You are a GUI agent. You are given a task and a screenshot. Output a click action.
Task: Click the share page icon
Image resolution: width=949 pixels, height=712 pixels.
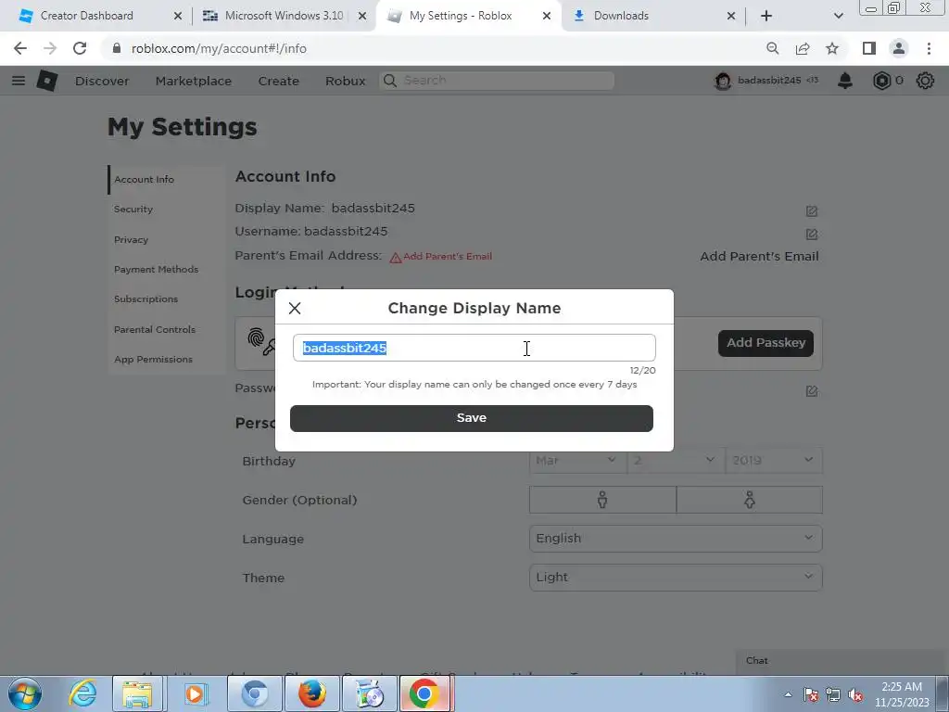(803, 48)
